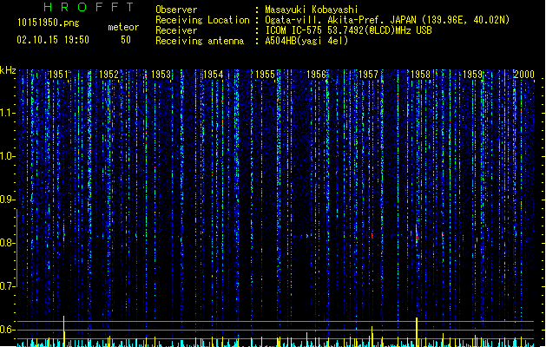Click the Receiving Location label
Image resolution: width=546 pixels, height=347 pixels.
pyautogui.click(x=202, y=20)
